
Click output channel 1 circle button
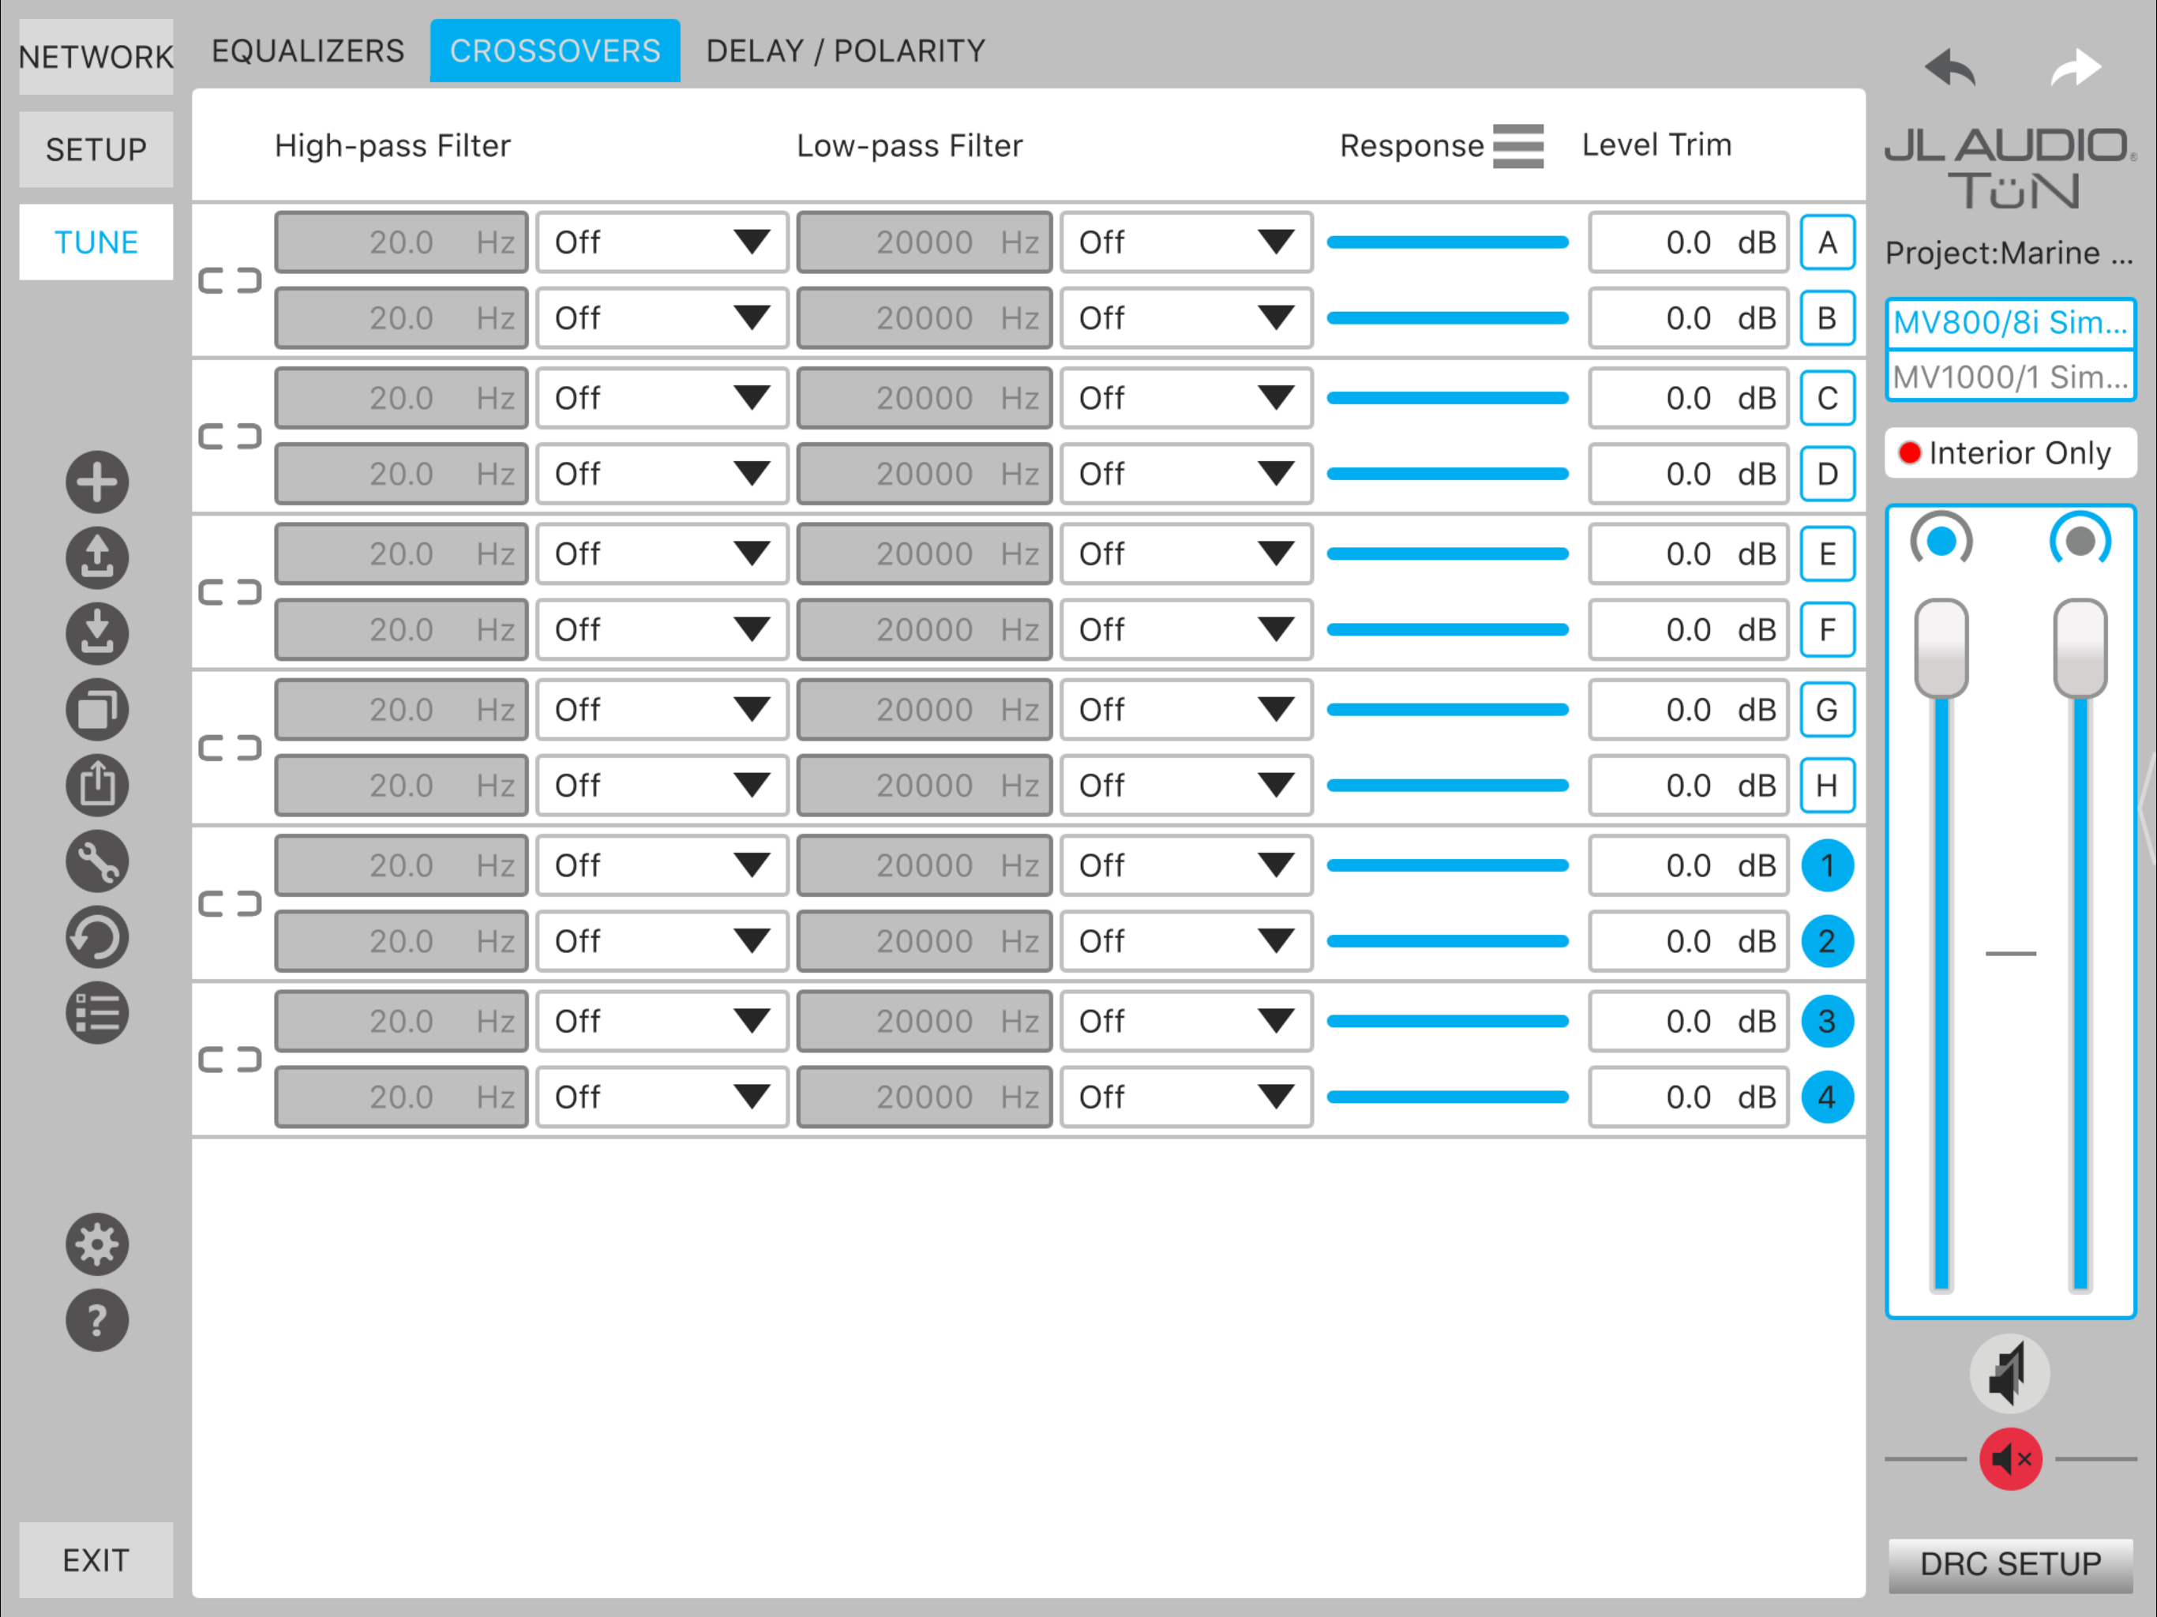click(1826, 865)
